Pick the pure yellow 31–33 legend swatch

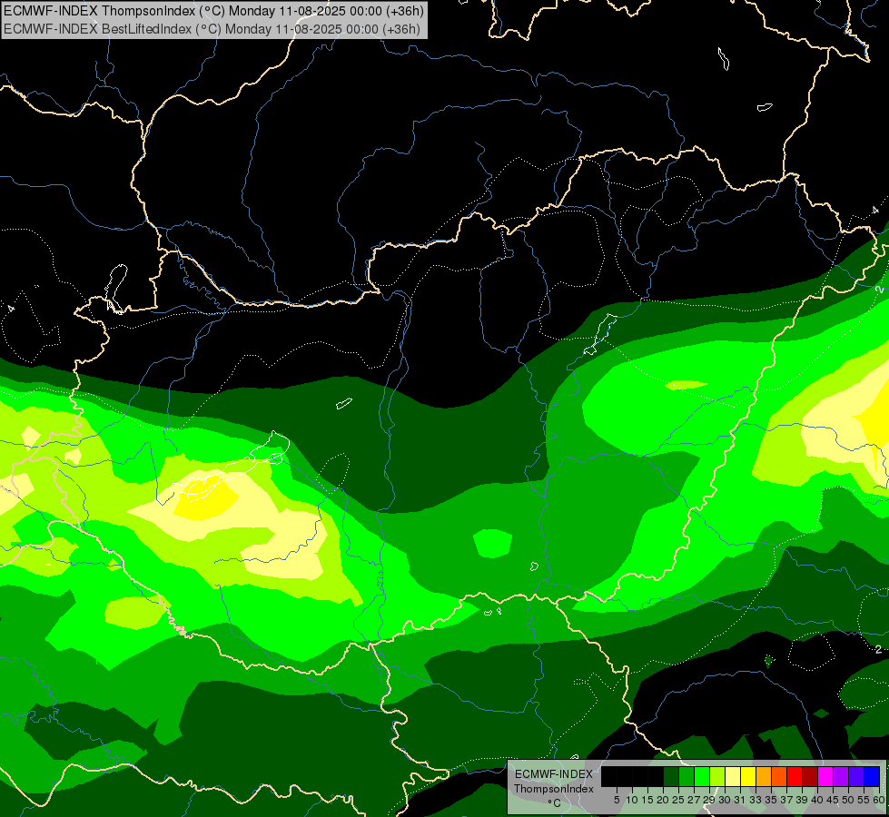[x=748, y=776]
